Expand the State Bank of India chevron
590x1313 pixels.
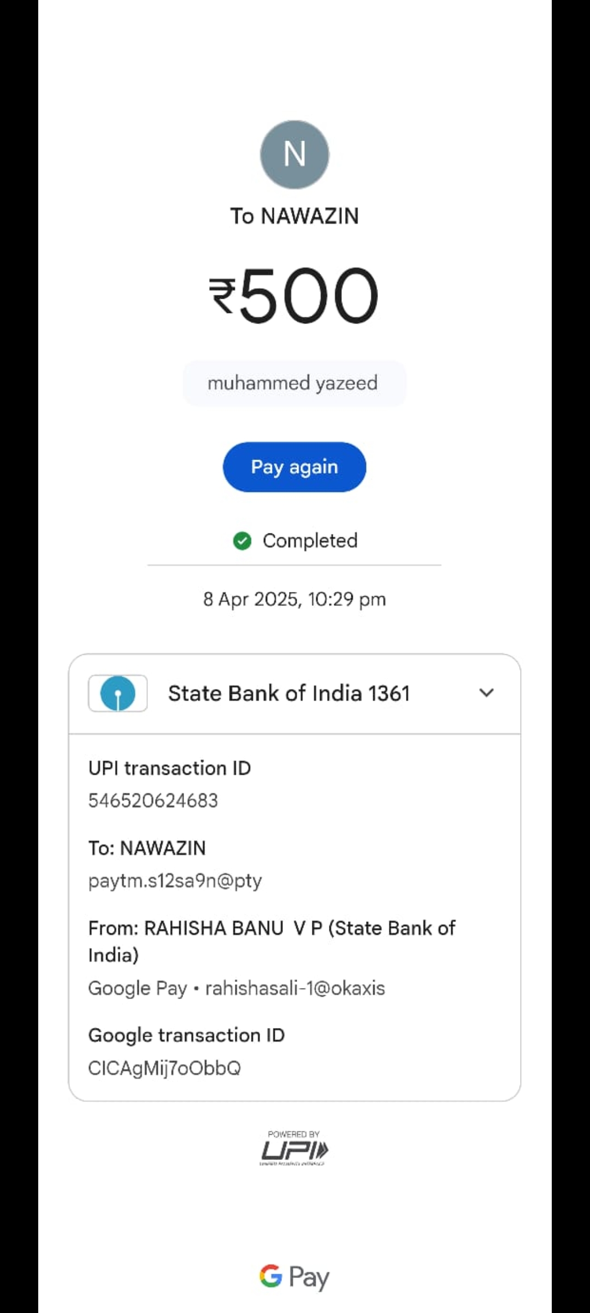pos(486,693)
